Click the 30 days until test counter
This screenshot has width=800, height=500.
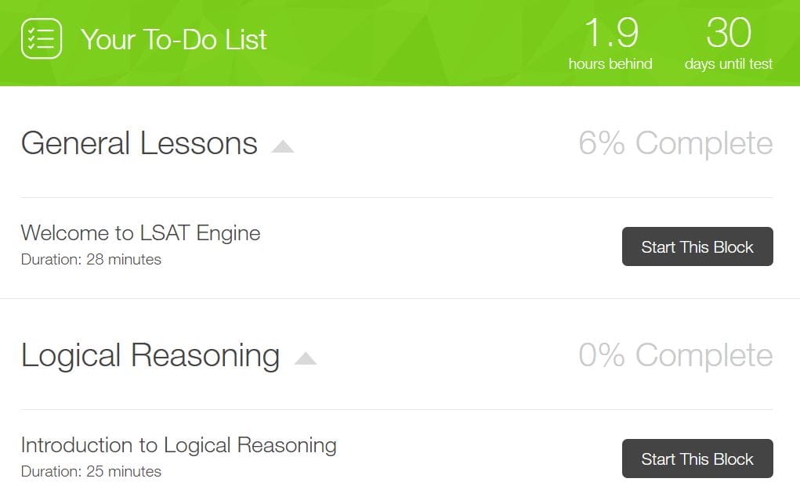pyautogui.click(x=729, y=43)
